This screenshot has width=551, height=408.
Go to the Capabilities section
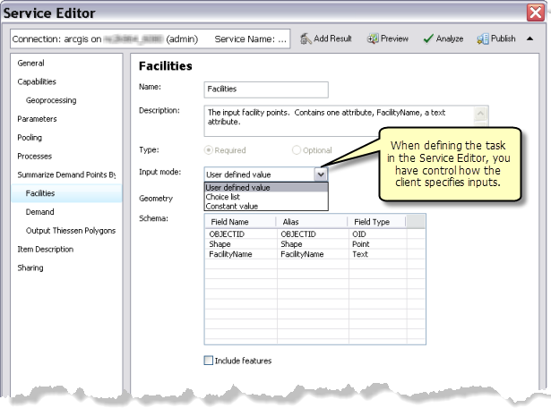pyautogui.click(x=37, y=81)
